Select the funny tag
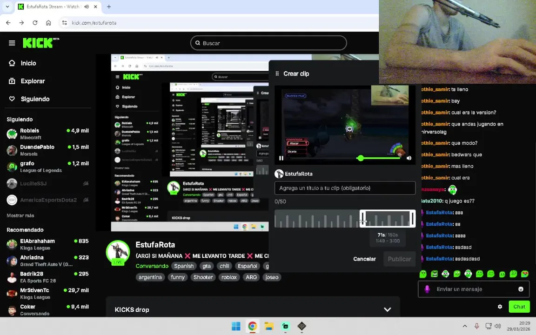The image size is (536, 335). tap(177, 277)
